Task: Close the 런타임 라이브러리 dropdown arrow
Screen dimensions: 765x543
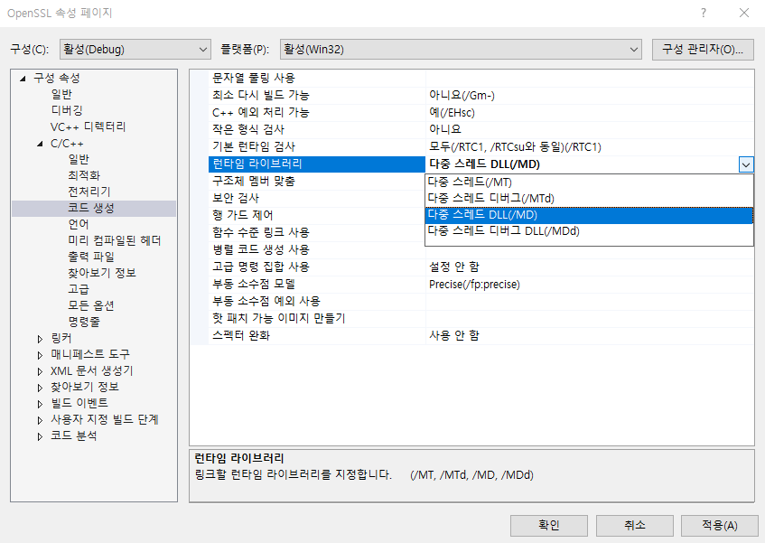Action: pos(746,164)
